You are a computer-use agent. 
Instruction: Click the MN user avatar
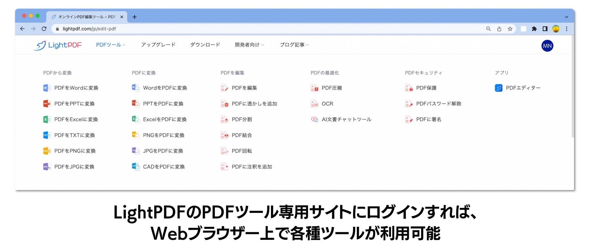click(547, 46)
